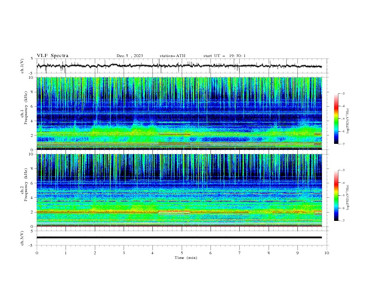Select the "station=ATH" header text
Image resolution: width=368 pixels, height=284 pixels.
click(172, 56)
